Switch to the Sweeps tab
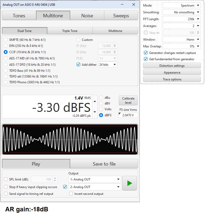The width and height of the screenshot is (205, 214). point(121,15)
